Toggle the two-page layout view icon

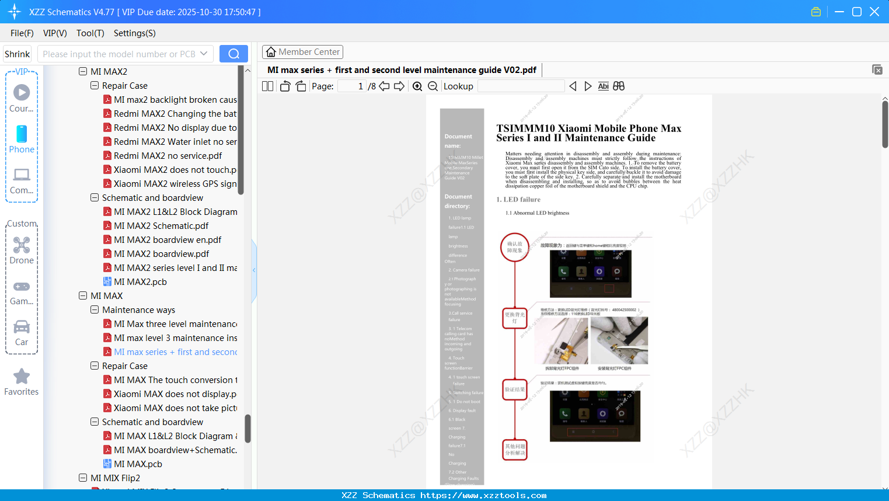point(267,86)
